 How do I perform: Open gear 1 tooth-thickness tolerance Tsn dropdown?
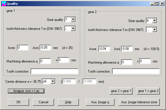point(73,28)
